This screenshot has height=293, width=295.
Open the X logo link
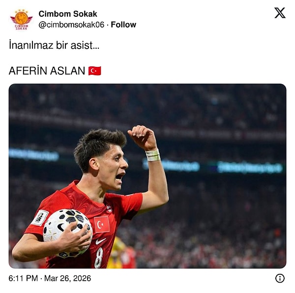tap(280, 13)
